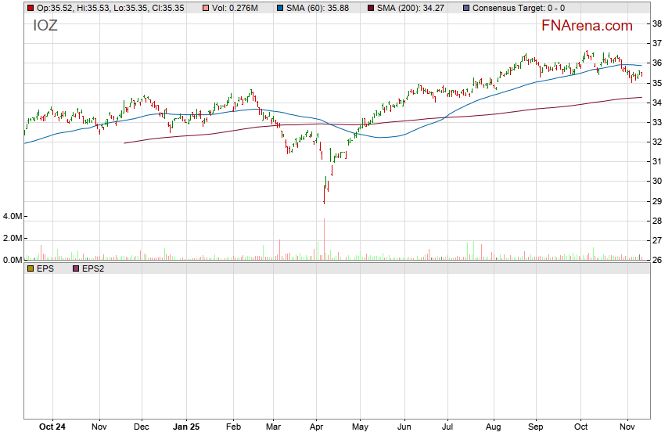Click the Apr label on the time axis
This screenshot has height=443, width=672.
click(x=316, y=428)
